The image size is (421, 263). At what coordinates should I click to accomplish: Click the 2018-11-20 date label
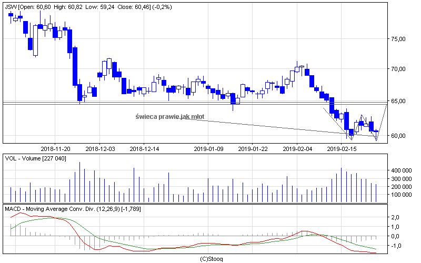55,149
